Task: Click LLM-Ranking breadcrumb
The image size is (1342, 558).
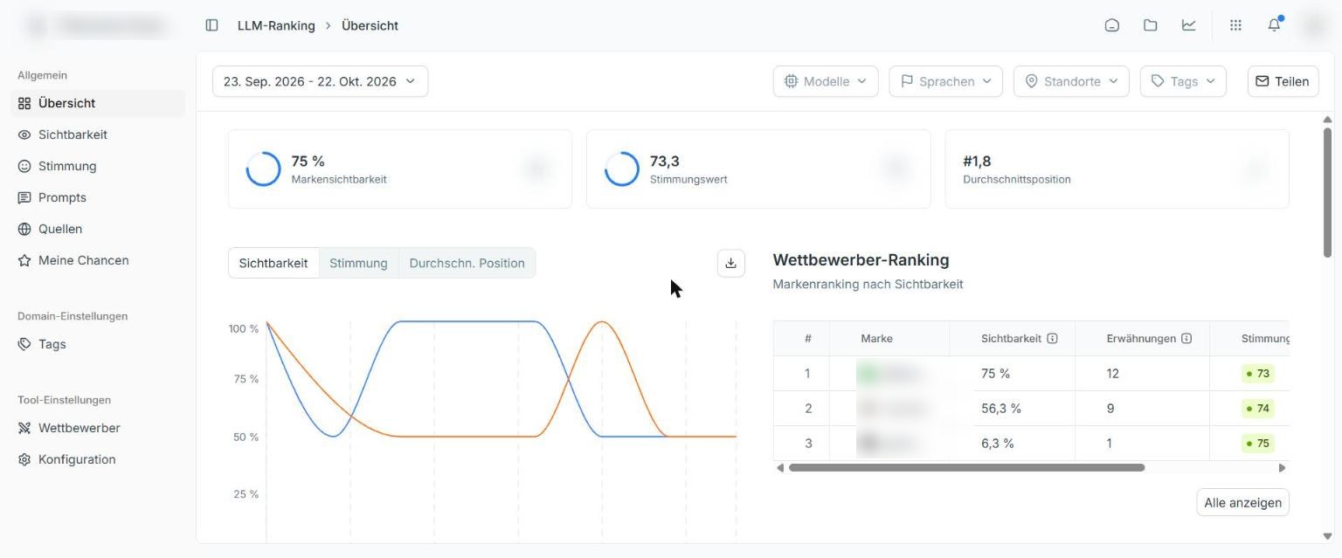Action: (x=276, y=25)
